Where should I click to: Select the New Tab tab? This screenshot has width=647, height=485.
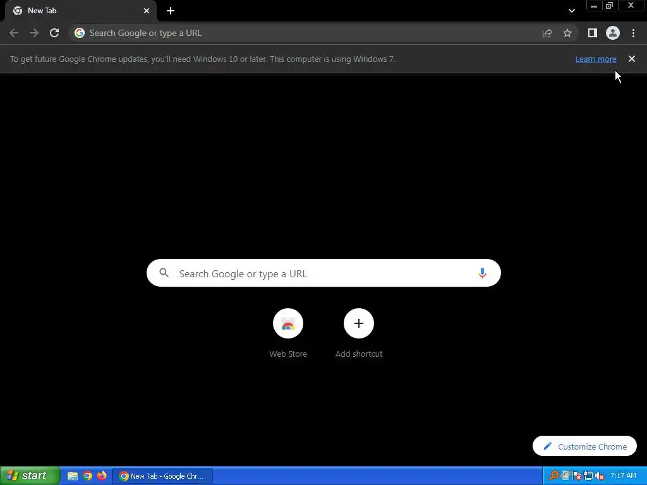click(80, 11)
